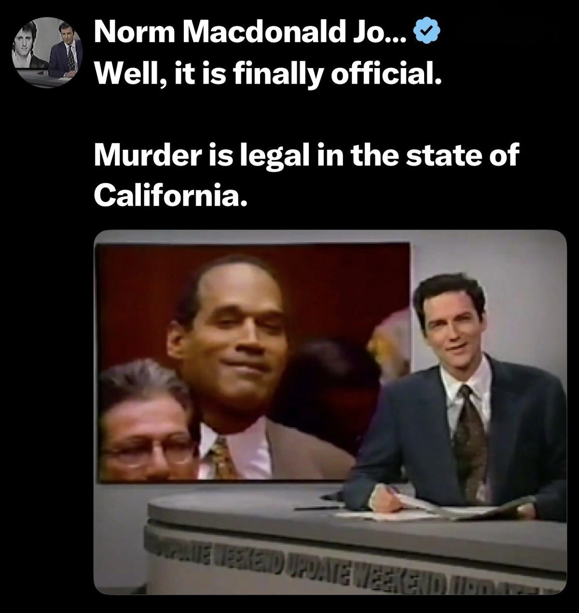Open the poster's round profile avatar
579x613 pixels.
[47, 53]
